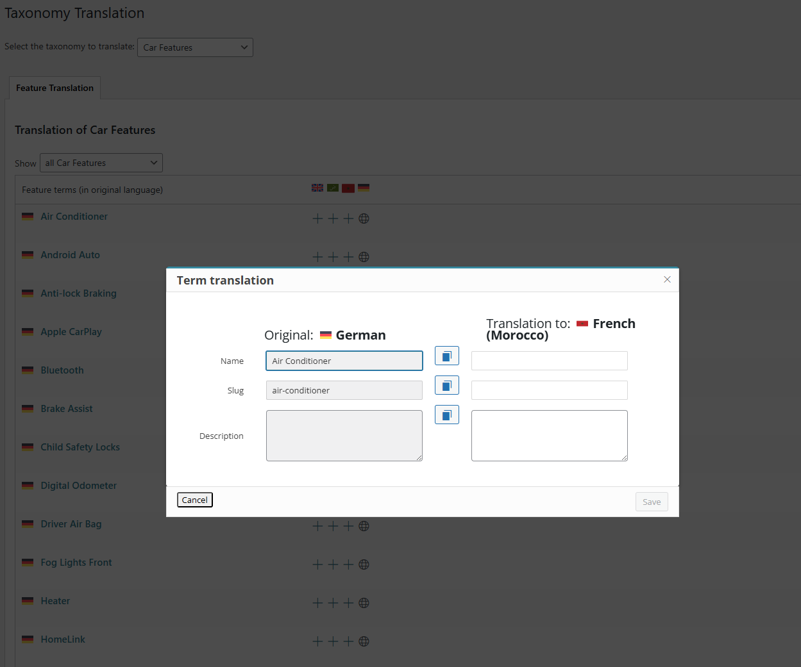
Task: Add English translation for Air Conditioner
Action: 317,218
